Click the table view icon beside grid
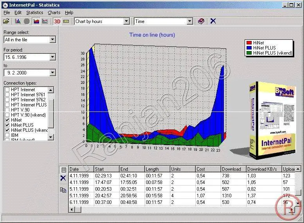The width and height of the screenshot is (304, 223). pos(64,170)
